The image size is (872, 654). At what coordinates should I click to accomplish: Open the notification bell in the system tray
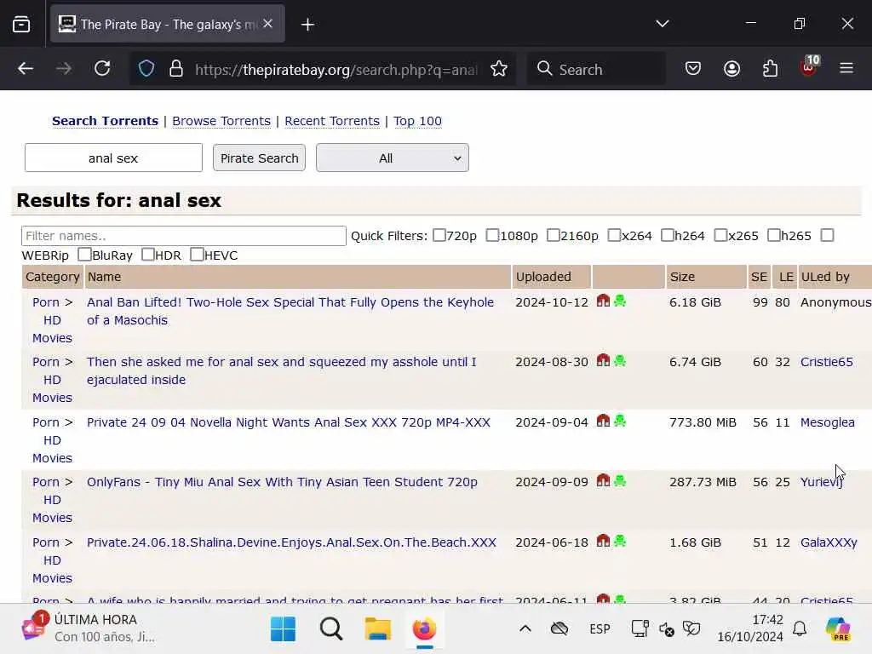pyautogui.click(x=800, y=629)
